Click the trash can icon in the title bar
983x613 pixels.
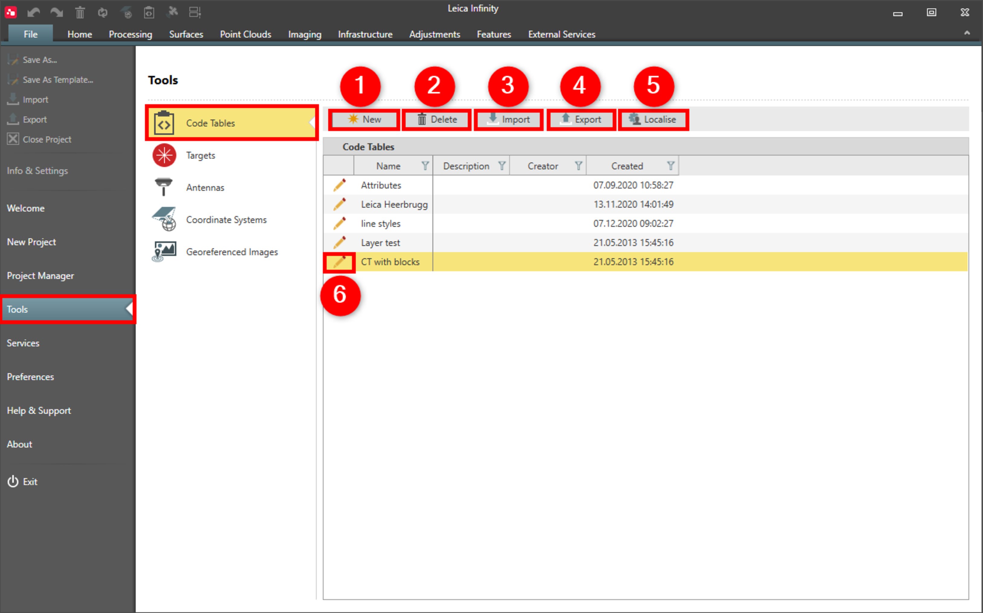pyautogui.click(x=80, y=13)
